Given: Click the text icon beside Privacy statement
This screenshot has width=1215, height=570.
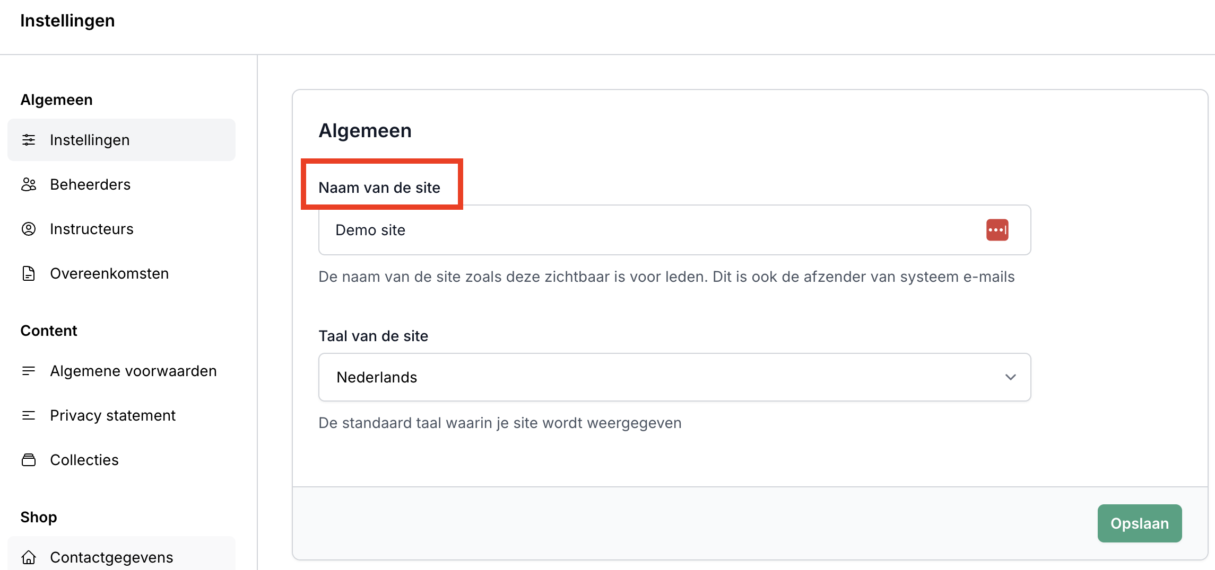Looking at the screenshot, I should coord(29,415).
